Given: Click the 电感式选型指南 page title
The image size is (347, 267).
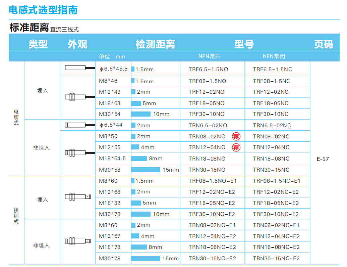Looking at the screenshot, I should click(43, 10).
